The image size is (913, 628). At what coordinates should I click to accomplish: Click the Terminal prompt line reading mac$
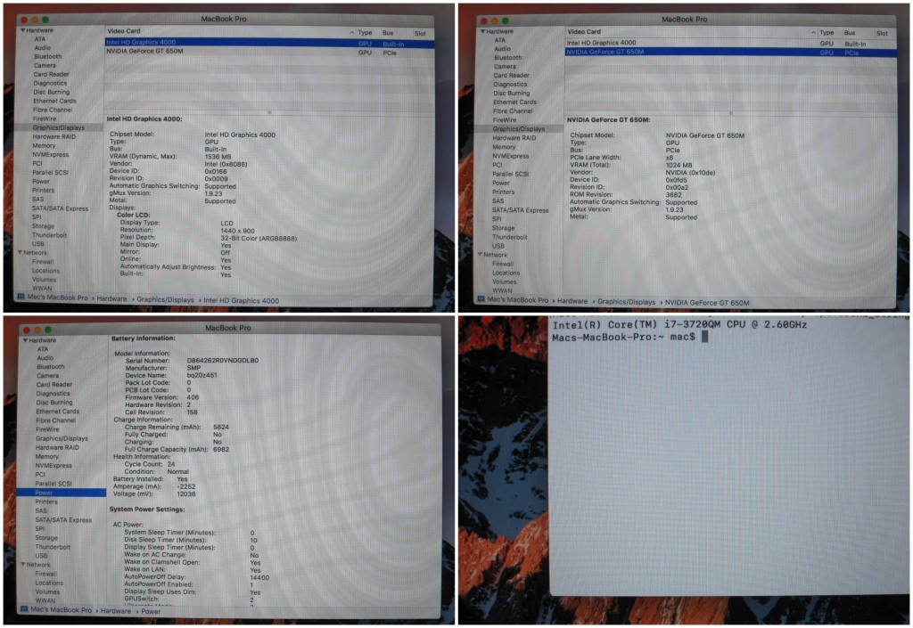point(630,338)
